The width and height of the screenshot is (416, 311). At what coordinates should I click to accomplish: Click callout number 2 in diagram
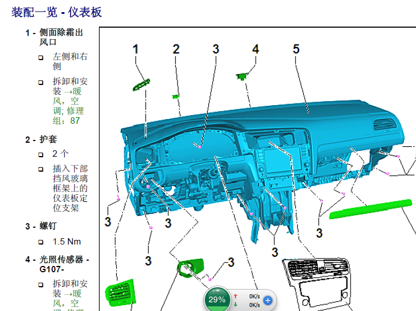(176, 49)
